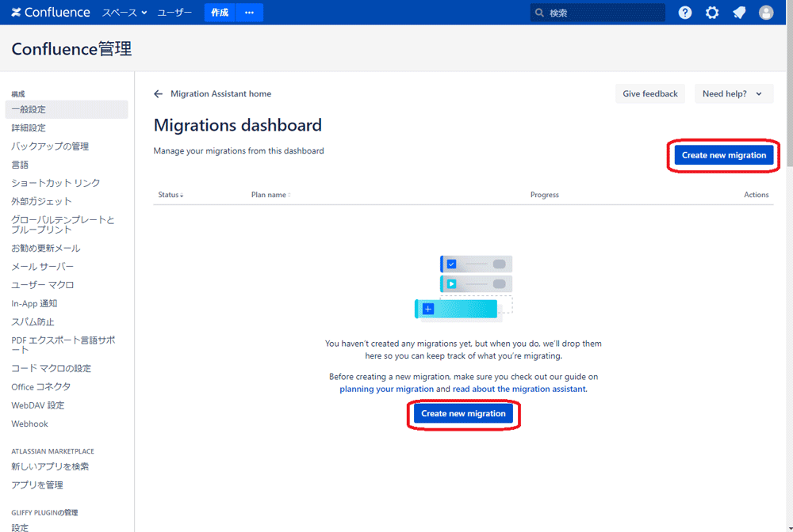Open Office コネクタ in the sidebar
The height and width of the screenshot is (532, 793).
click(x=41, y=387)
